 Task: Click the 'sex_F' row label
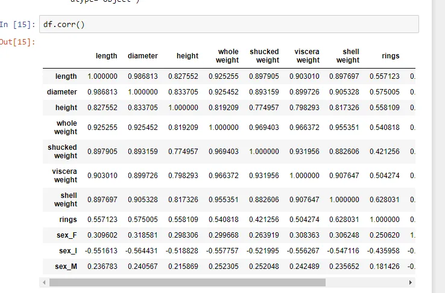coord(67,235)
